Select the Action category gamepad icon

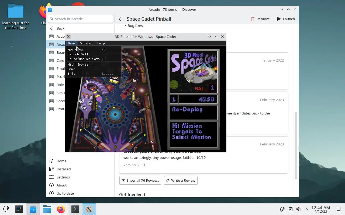point(51,36)
